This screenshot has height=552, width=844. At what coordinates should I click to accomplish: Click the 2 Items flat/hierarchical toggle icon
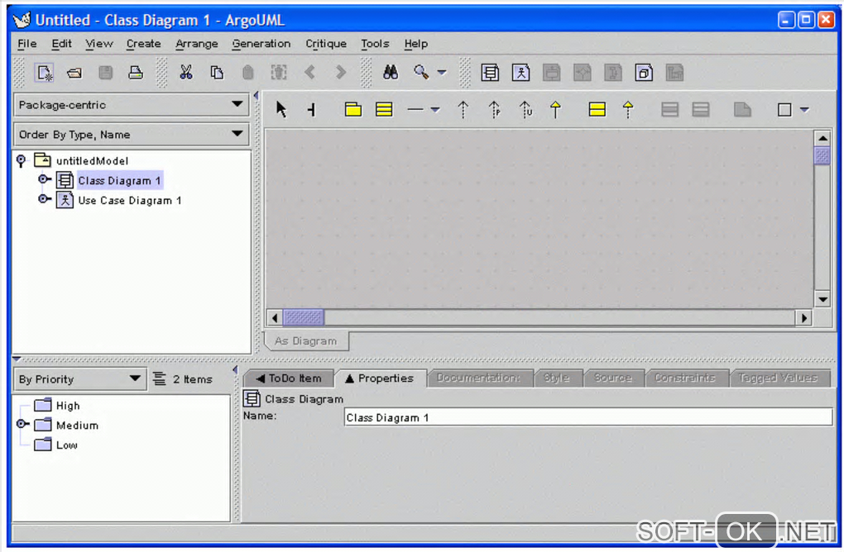pyautogui.click(x=160, y=379)
